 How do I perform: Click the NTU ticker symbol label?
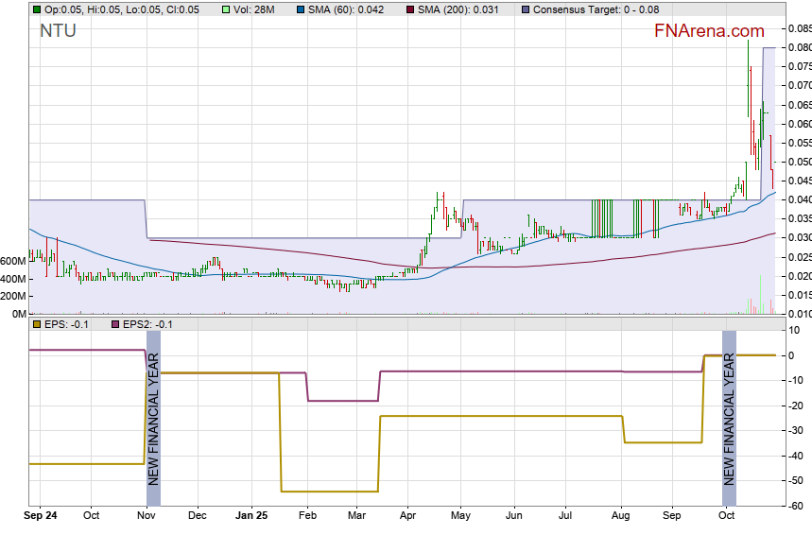[x=58, y=30]
